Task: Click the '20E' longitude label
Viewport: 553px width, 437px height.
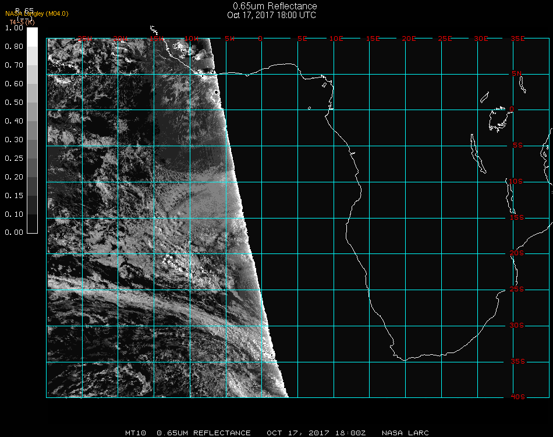Action: tap(409, 38)
